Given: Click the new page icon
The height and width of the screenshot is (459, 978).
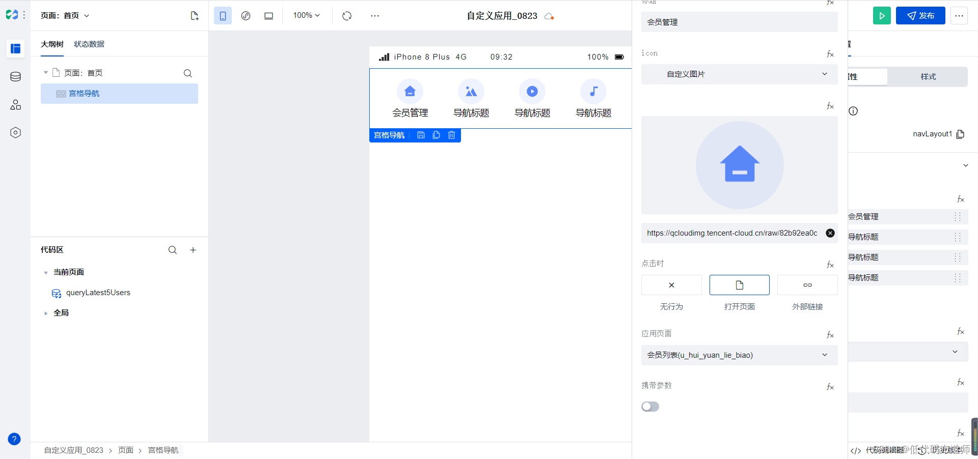Looking at the screenshot, I should coord(195,16).
